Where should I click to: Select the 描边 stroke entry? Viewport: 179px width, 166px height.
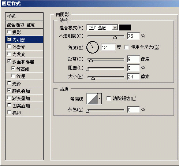tap(24, 113)
